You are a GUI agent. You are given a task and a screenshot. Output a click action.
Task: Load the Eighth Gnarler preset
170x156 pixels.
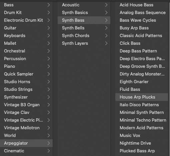tap(142, 82)
